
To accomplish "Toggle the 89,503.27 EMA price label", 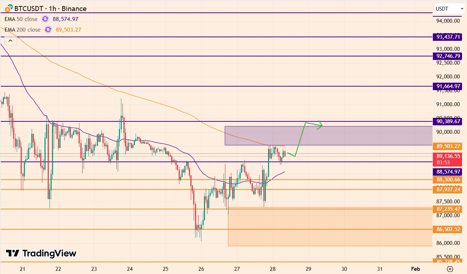I will tap(447, 146).
